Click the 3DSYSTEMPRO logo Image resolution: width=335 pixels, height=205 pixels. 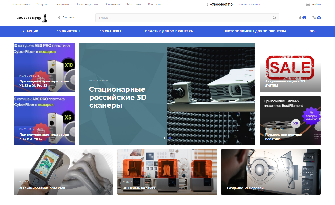(32, 18)
